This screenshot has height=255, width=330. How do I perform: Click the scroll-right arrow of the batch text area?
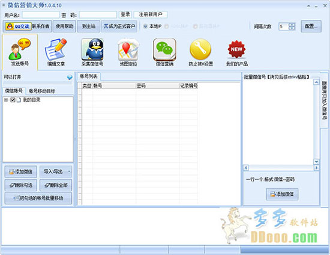(x=316, y=168)
